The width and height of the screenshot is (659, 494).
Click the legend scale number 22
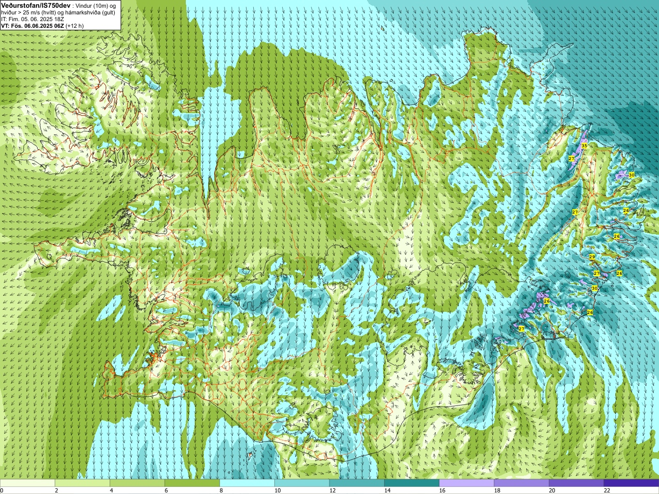(607, 491)
